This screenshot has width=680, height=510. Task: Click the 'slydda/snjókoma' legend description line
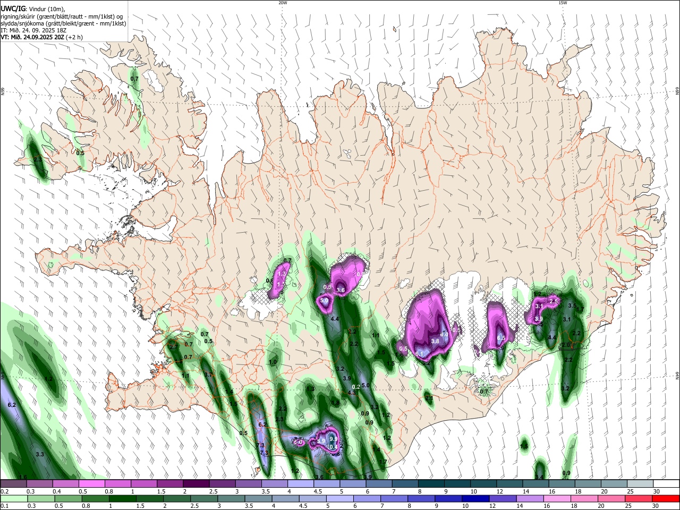tap(63, 23)
